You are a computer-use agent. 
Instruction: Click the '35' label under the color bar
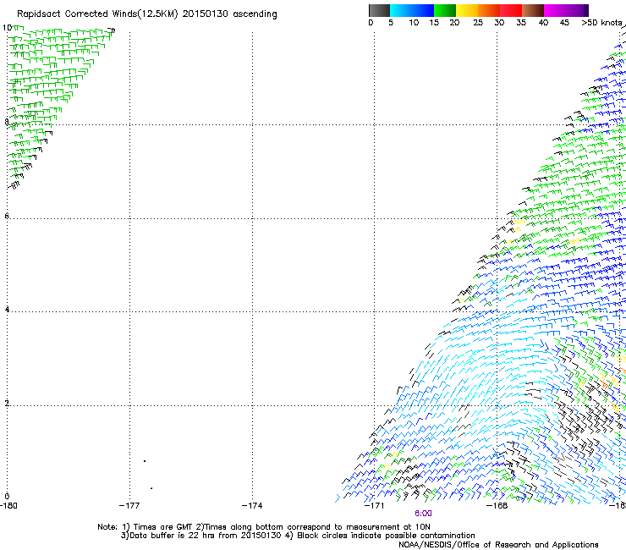(x=521, y=23)
